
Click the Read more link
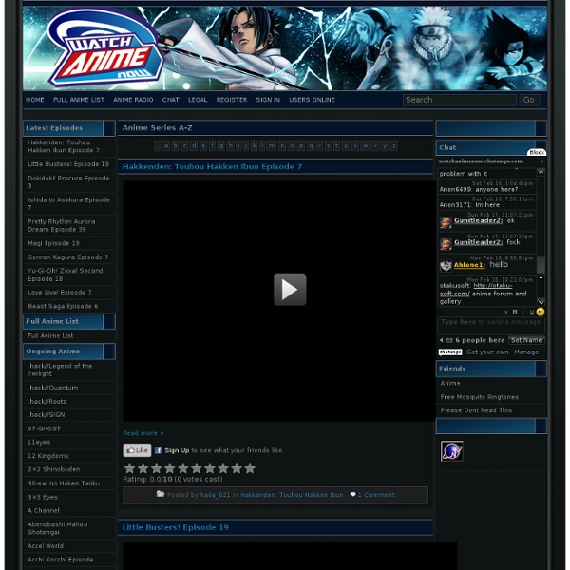click(x=142, y=433)
